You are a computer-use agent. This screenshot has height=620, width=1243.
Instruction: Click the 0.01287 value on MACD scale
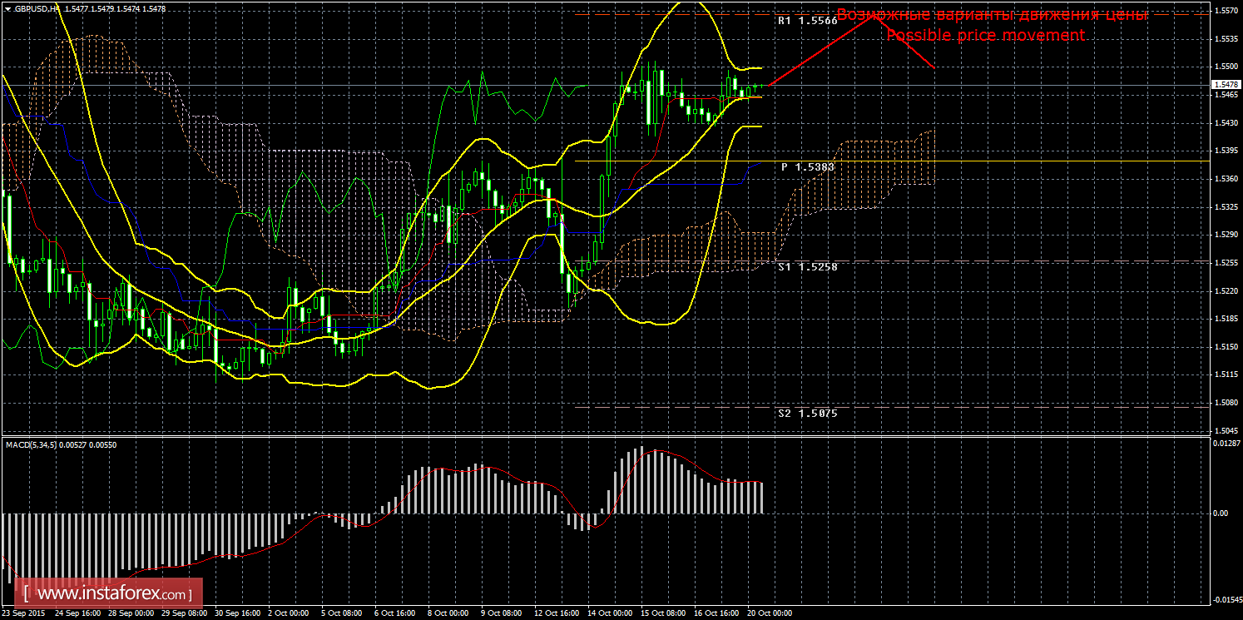pyautogui.click(x=1224, y=444)
